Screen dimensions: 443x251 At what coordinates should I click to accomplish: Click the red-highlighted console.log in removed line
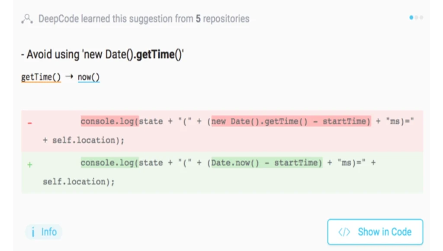109,121
